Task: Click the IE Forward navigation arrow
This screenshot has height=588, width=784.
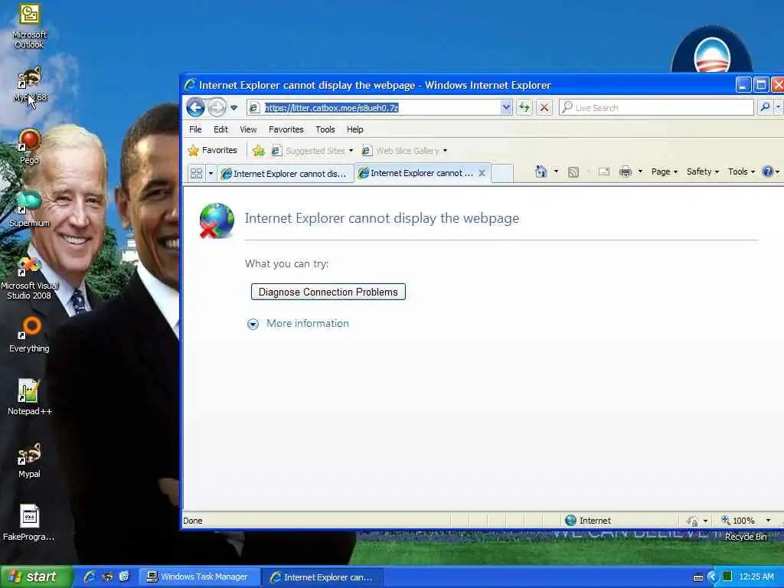Action: click(217, 107)
